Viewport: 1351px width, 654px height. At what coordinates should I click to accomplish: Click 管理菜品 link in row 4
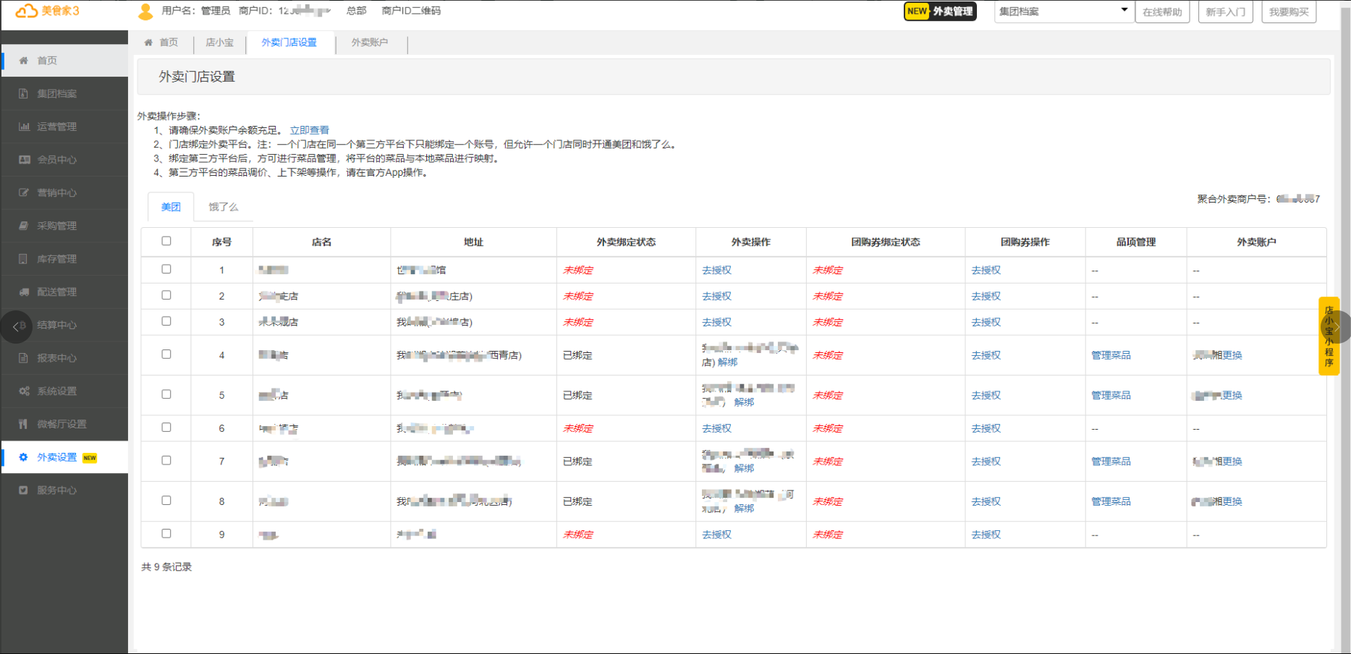pos(1111,355)
